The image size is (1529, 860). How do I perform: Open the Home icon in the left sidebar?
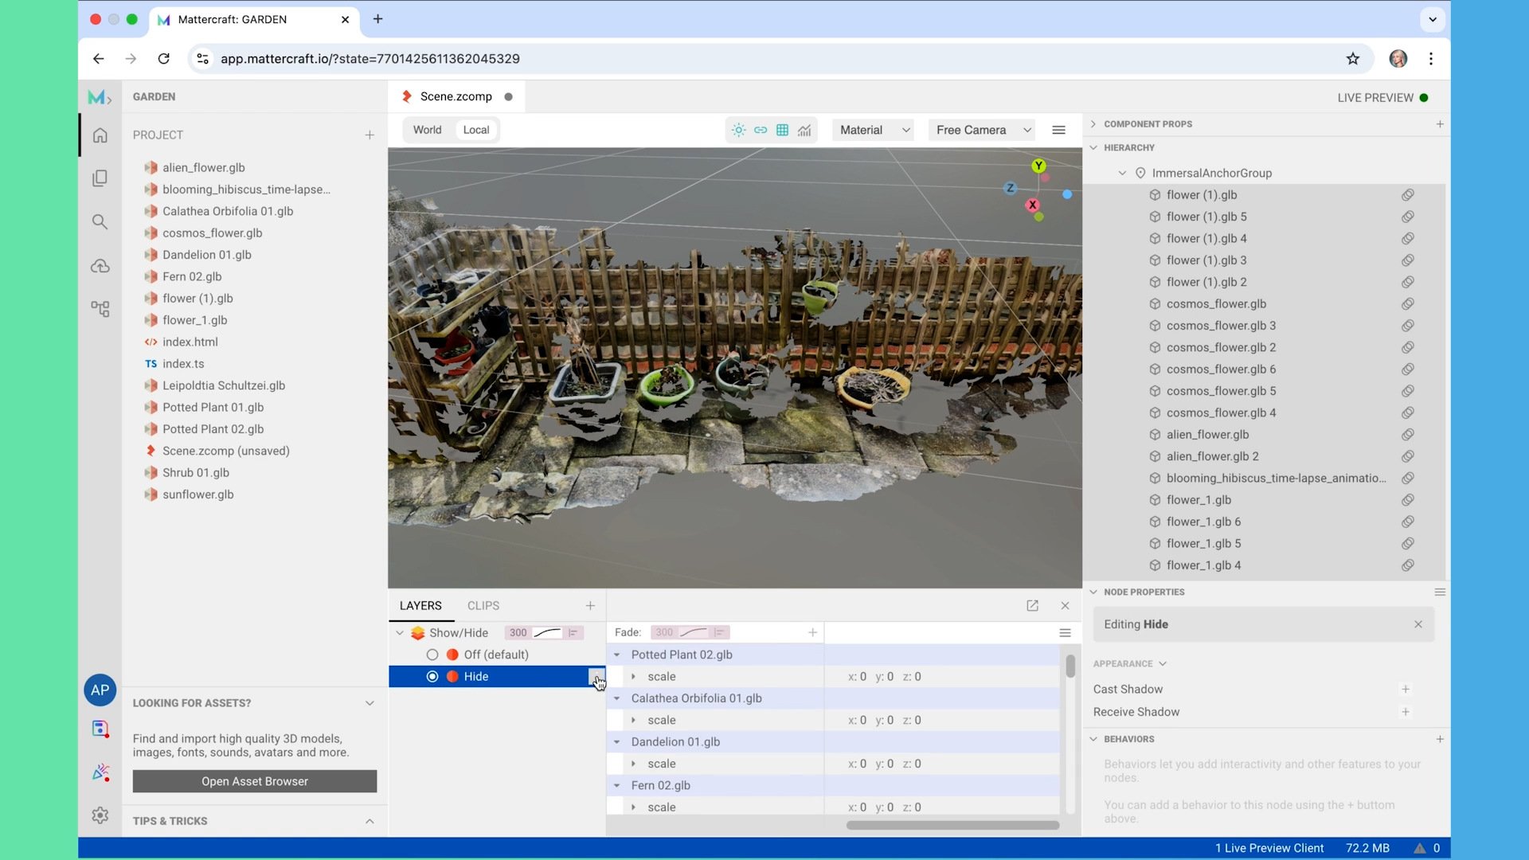(100, 135)
